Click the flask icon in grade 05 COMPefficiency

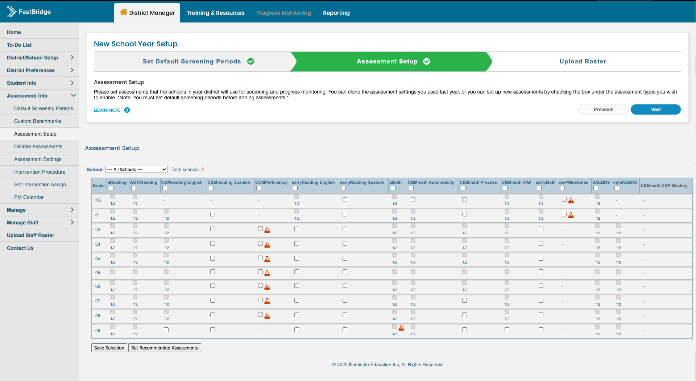(x=267, y=273)
